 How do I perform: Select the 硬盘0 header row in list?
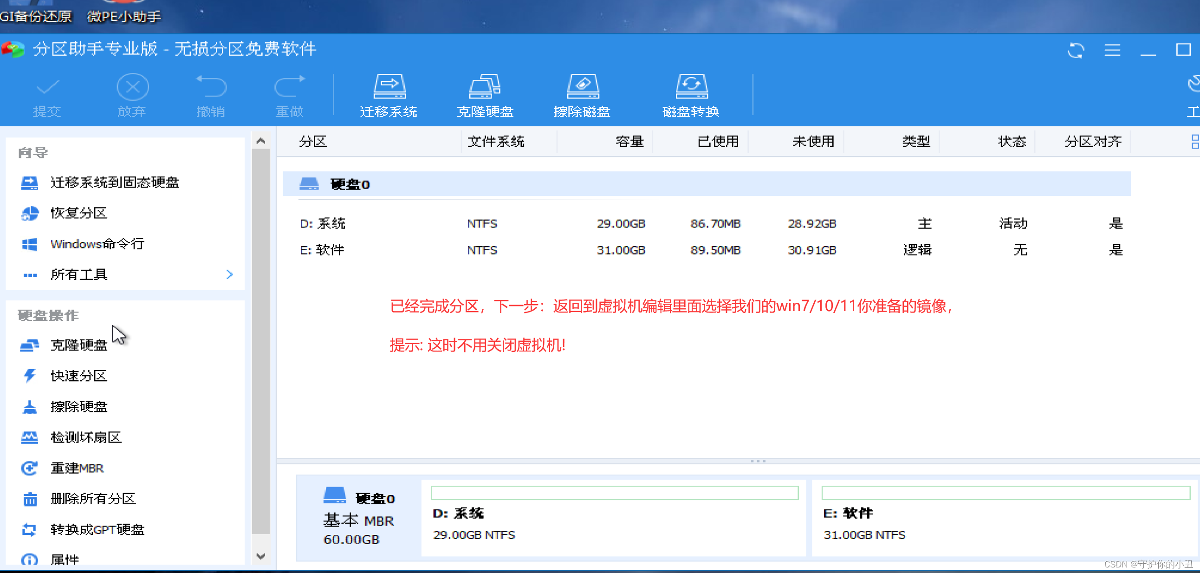707,184
